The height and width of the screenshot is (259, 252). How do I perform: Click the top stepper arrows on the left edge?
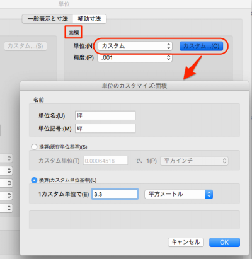(x=9, y=158)
